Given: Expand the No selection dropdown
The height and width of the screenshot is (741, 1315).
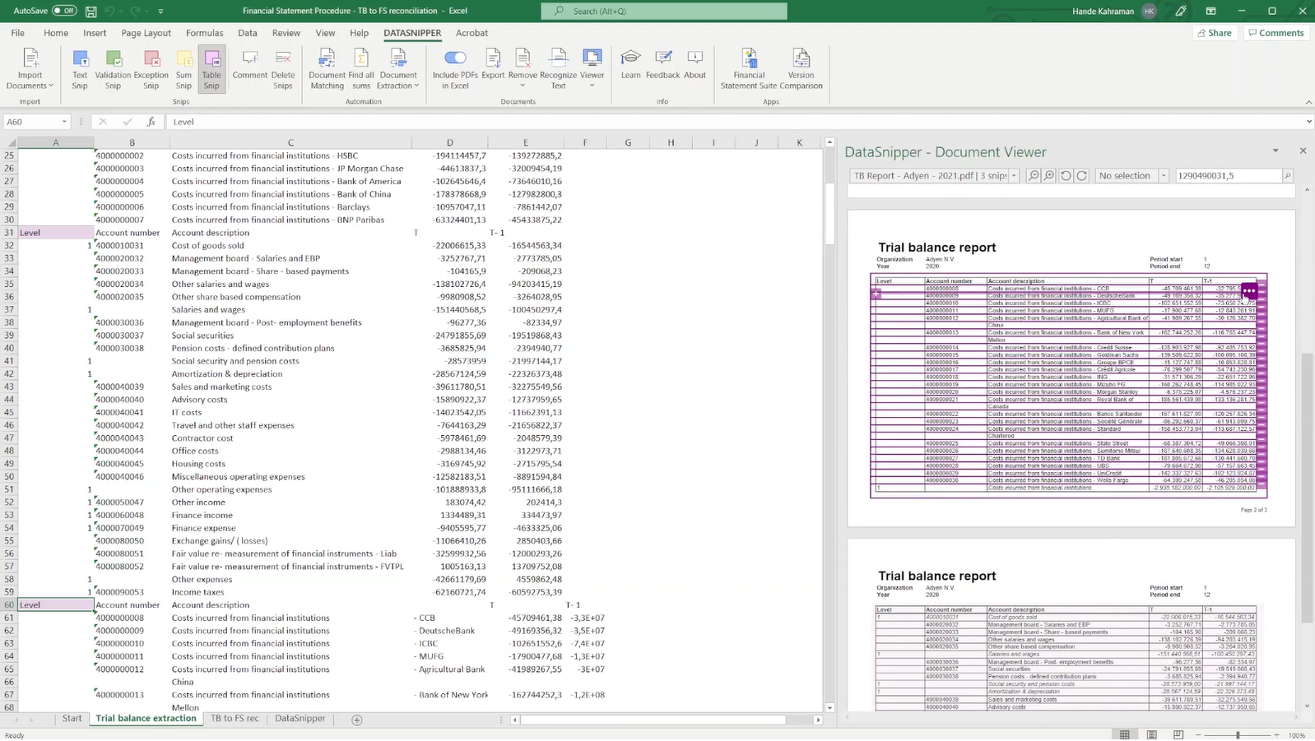Looking at the screenshot, I should 1164,176.
